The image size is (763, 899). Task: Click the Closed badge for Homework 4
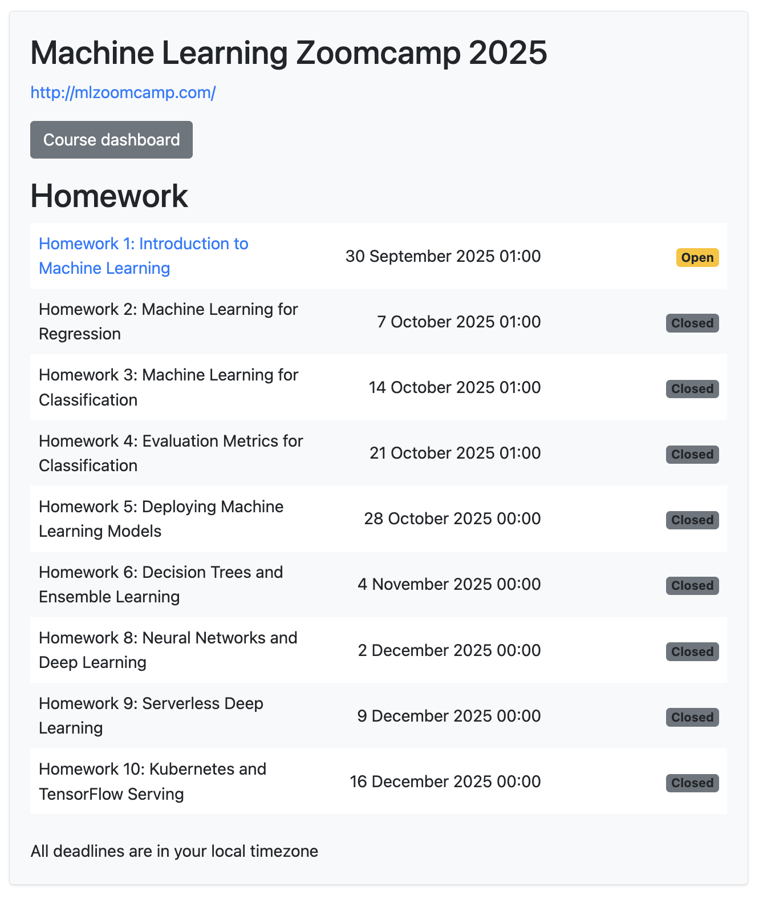point(692,455)
